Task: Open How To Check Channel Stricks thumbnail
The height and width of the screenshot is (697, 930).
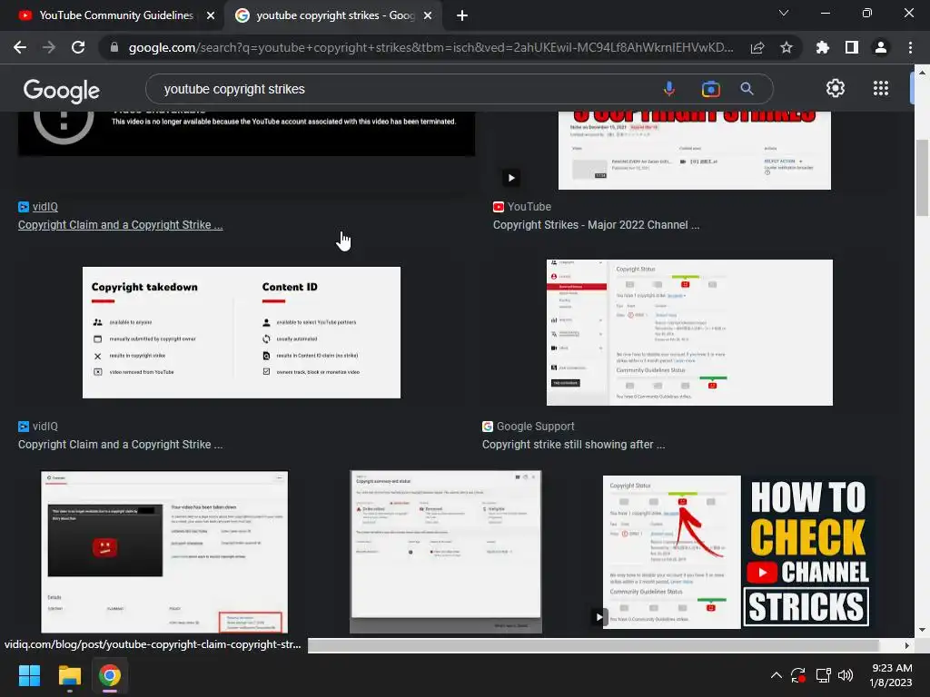Action: pos(738,552)
